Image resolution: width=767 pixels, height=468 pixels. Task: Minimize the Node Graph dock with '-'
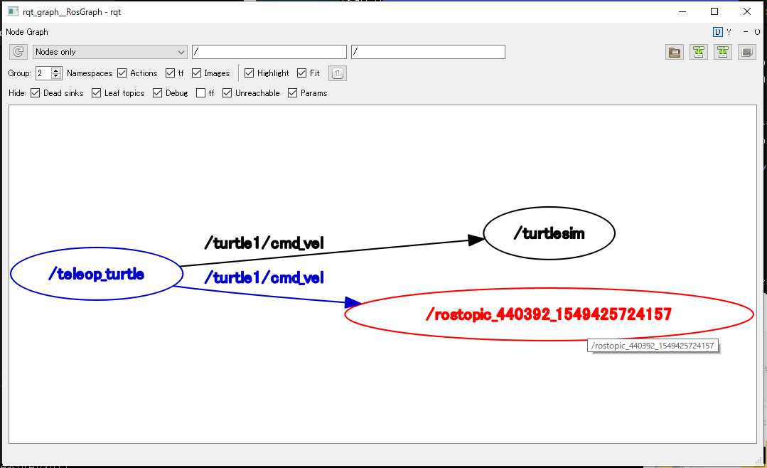pyautogui.click(x=746, y=32)
